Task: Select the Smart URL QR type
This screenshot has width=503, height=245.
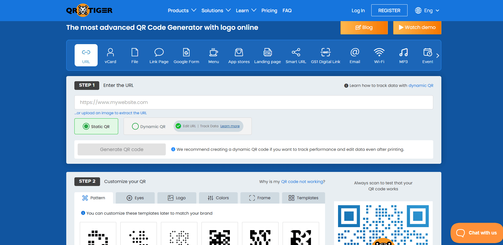Action: click(296, 56)
